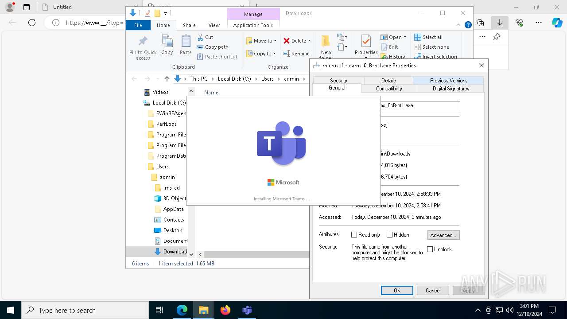Image resolution: width=567 pixels, height=319 pixels.
Task: Cut the selected file
Action: coord(205,37)
